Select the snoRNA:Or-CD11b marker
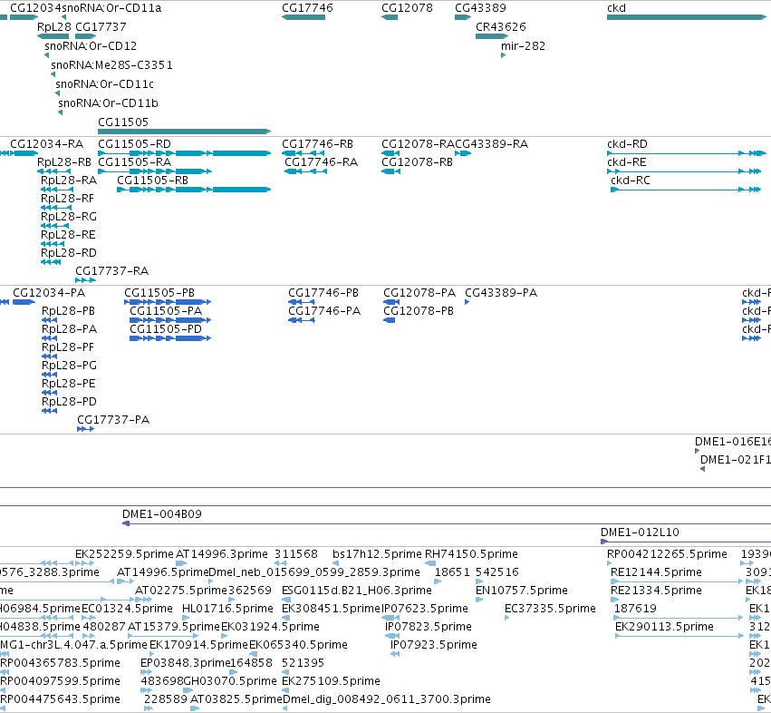Image resolution: width=771 pixels, height=713 pixels. point(61,112)
